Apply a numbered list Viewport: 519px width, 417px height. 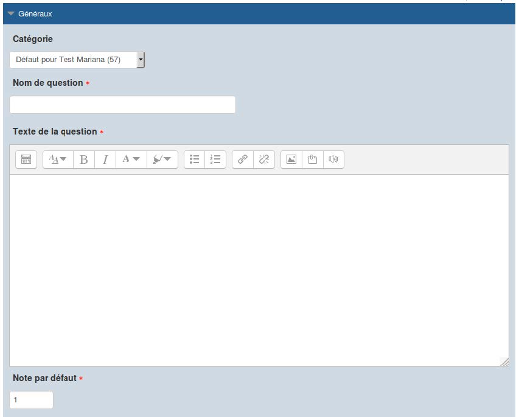tap(215, 159)
